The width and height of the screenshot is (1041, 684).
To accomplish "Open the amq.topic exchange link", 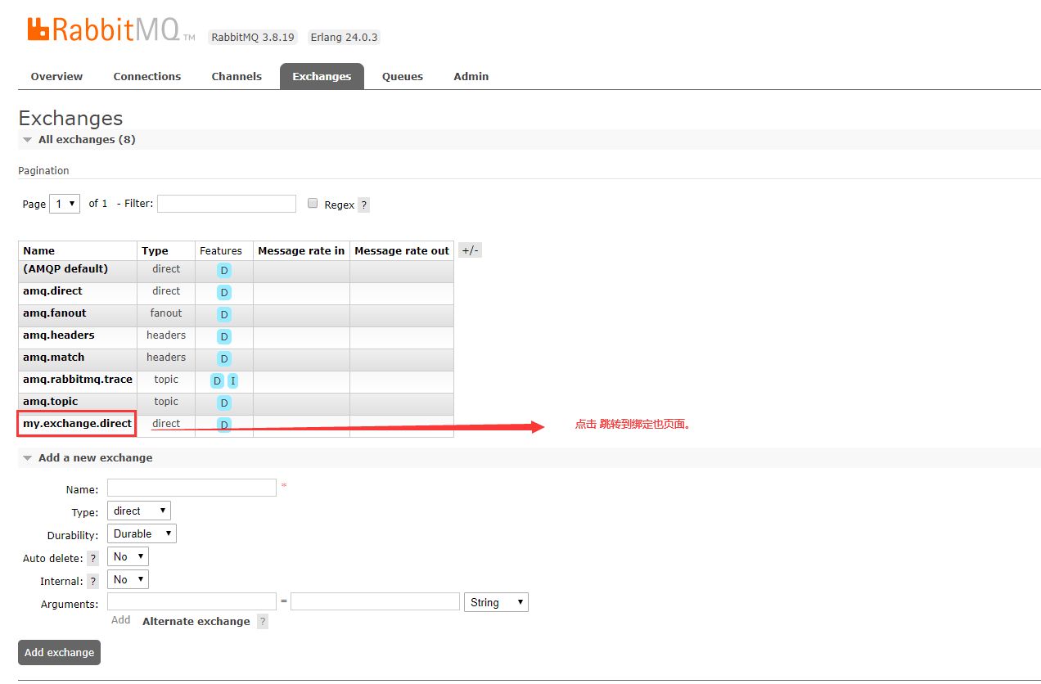I will pyautogui.click(x=50, y=402).
